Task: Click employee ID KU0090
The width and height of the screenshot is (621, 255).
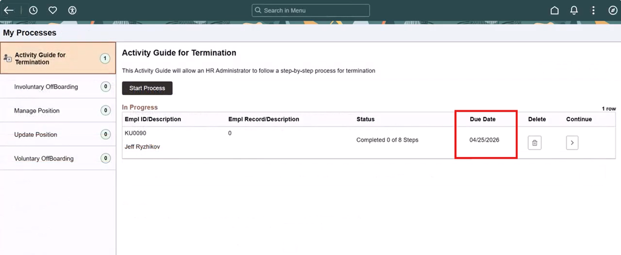Action: pyautogui.click(x=135, y=133)
